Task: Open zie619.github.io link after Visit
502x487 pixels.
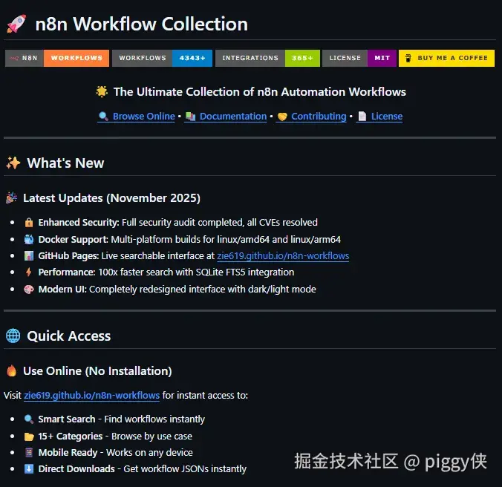Action: point(91,396)
